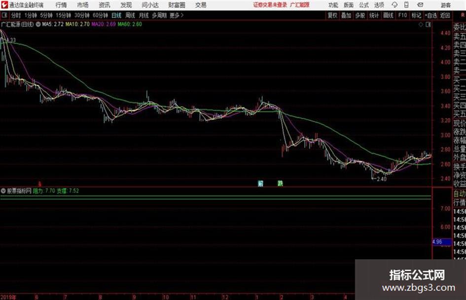Open the 版面 menu
466x300 pixels.
tap(348, 5)
